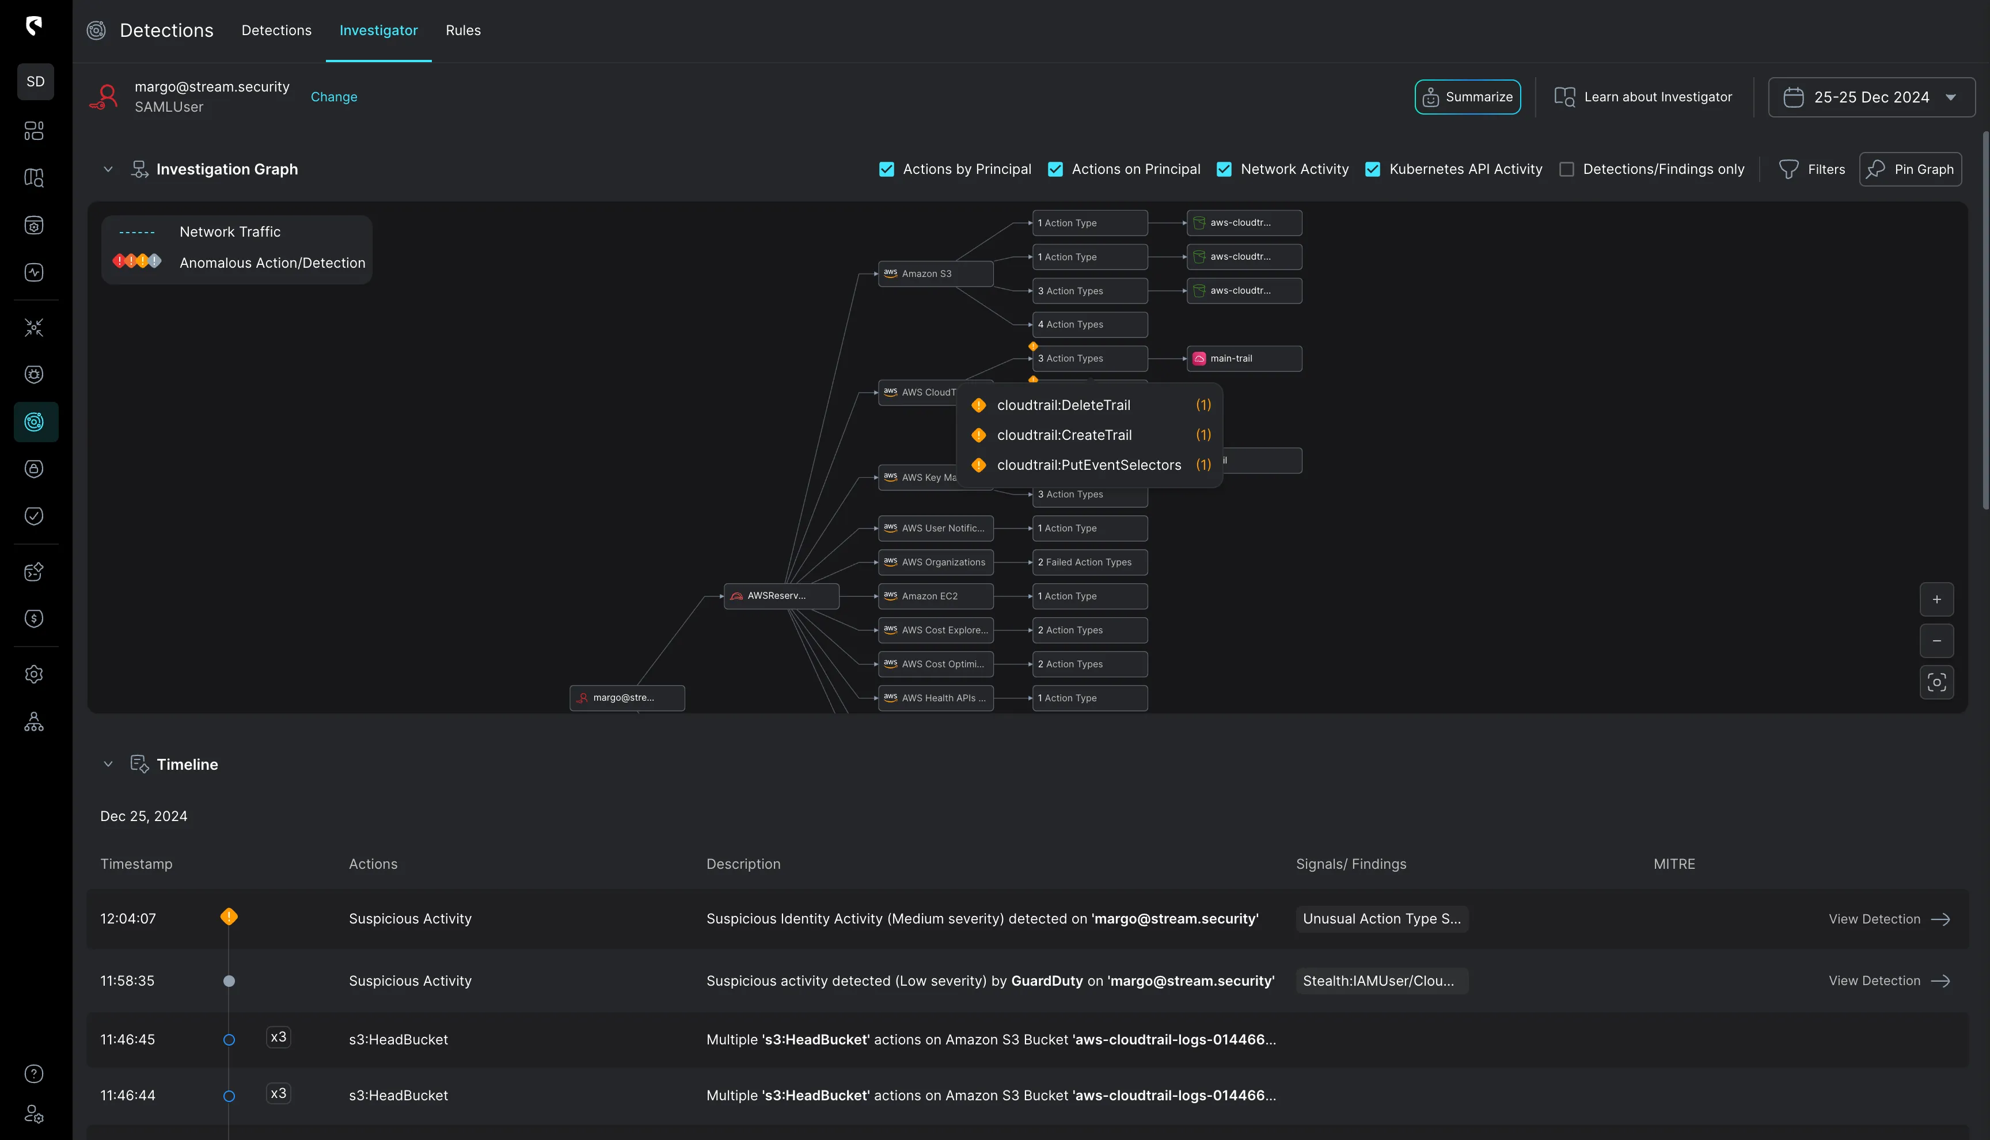Click the Detections radar header icon
This screenshot has width=1990, height=1140.
click(x=96, y=31)
